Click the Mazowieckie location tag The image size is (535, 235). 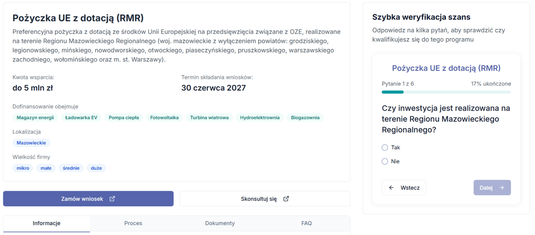[31, 143]
